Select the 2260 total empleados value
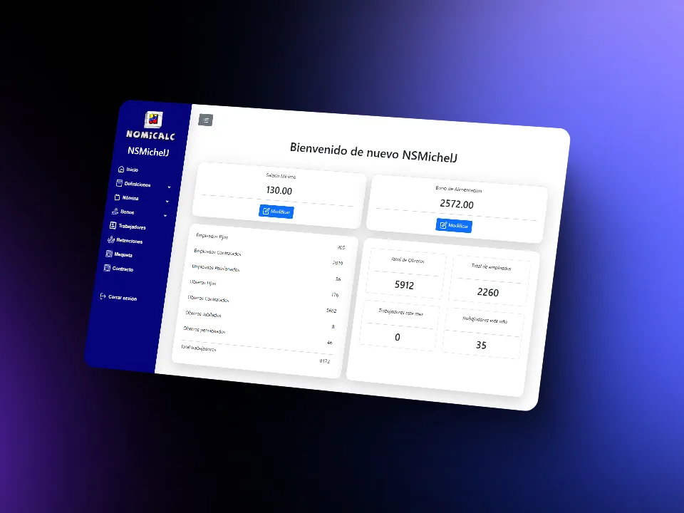This screenshot has width=684, height=513. point(487,292)
